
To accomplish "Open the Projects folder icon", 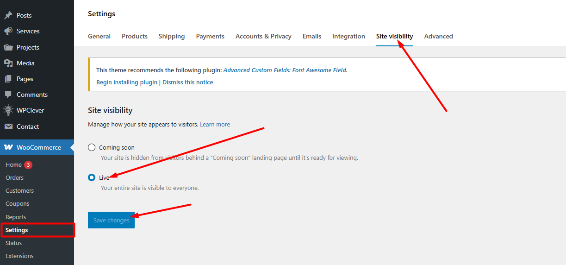I will (8, 47).
